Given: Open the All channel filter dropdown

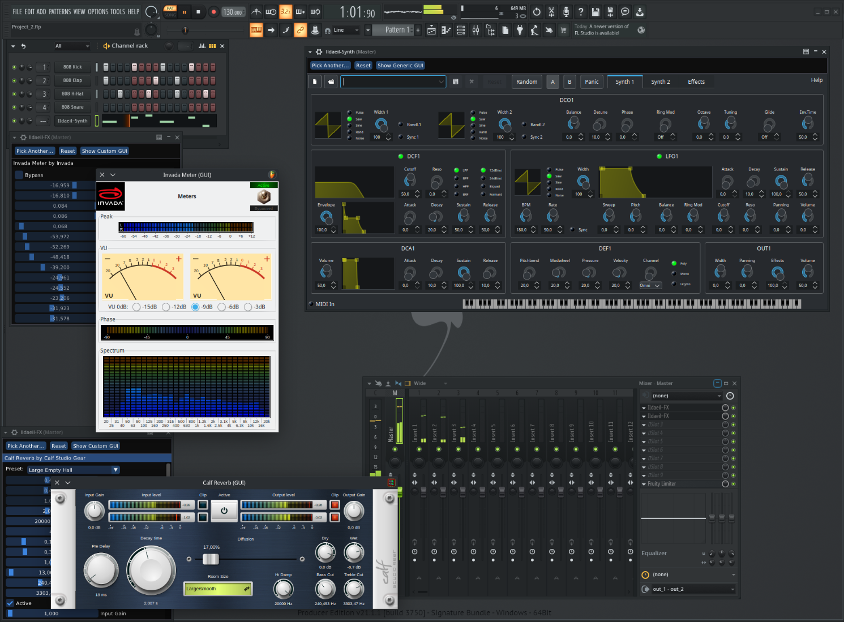Looking at the screenshot, I should pyautogui.click(x=72, y=46).
